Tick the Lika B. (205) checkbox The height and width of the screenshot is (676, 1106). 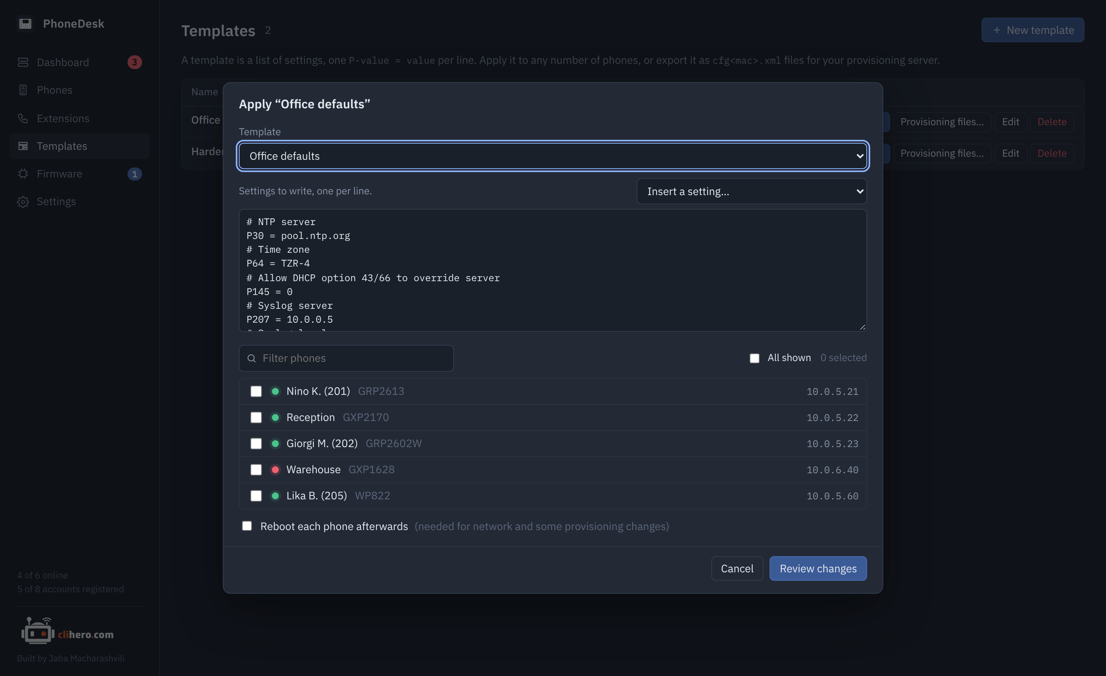pos(256,495)
